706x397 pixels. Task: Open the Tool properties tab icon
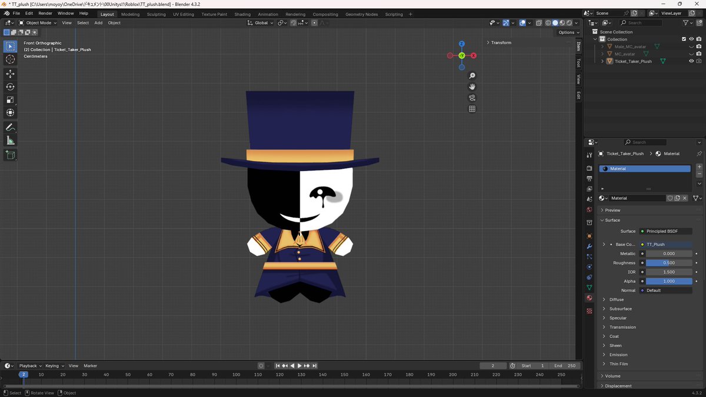coord(590,155)
